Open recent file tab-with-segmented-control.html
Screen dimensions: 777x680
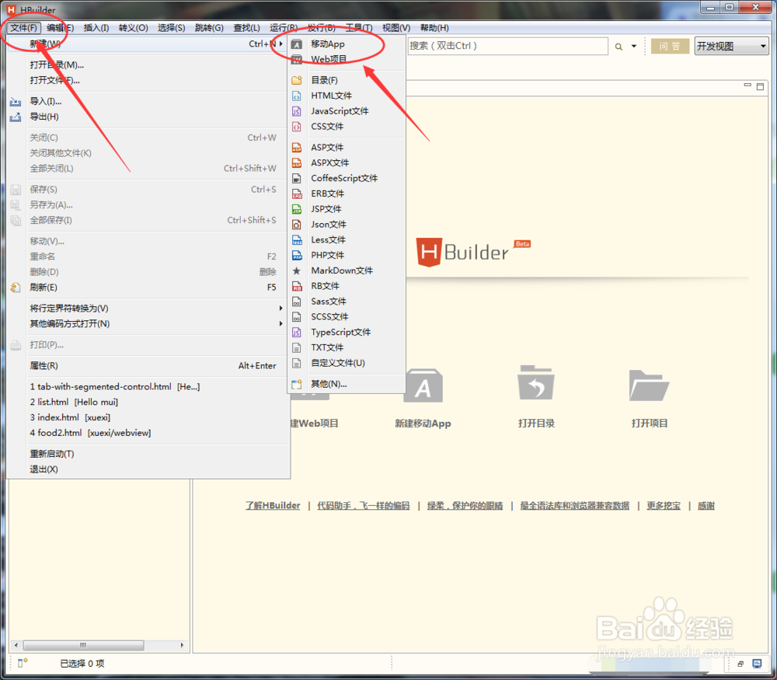pyautogui.click(x=115, y=386)
